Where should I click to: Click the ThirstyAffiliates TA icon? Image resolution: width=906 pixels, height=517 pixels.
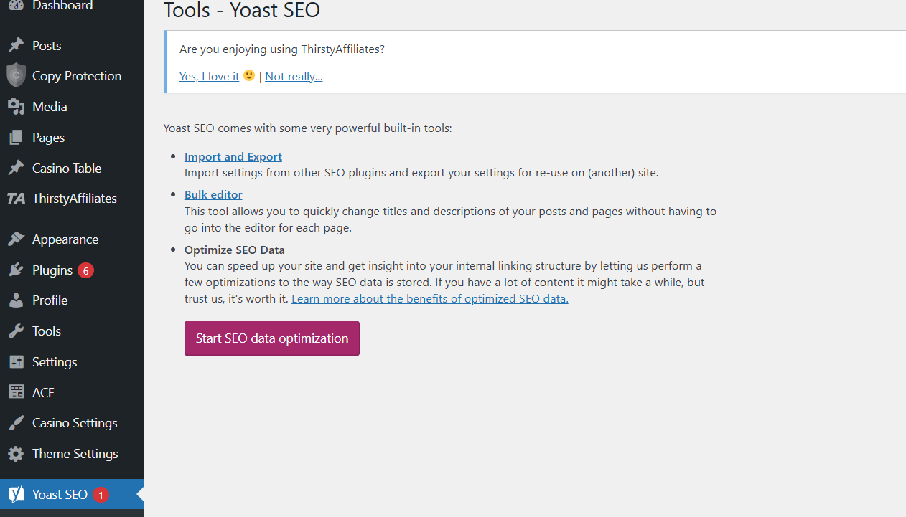(16, 199)
